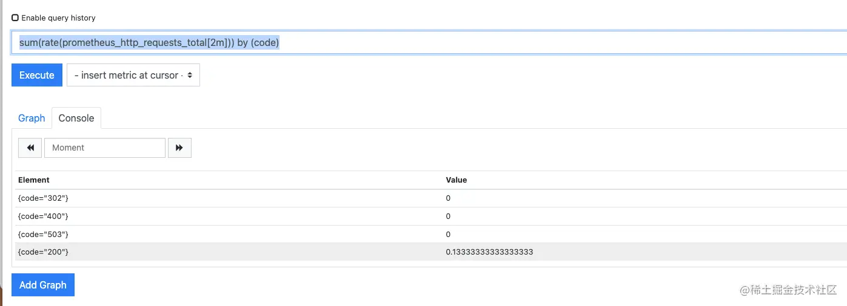The image size is (847, 306).
Task: Select the {code="503"} result row
Action: coord(431,235)
